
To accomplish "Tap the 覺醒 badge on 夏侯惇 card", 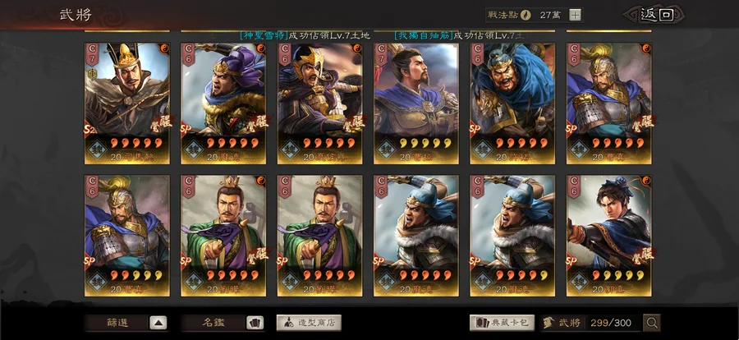I will point(354,122).
